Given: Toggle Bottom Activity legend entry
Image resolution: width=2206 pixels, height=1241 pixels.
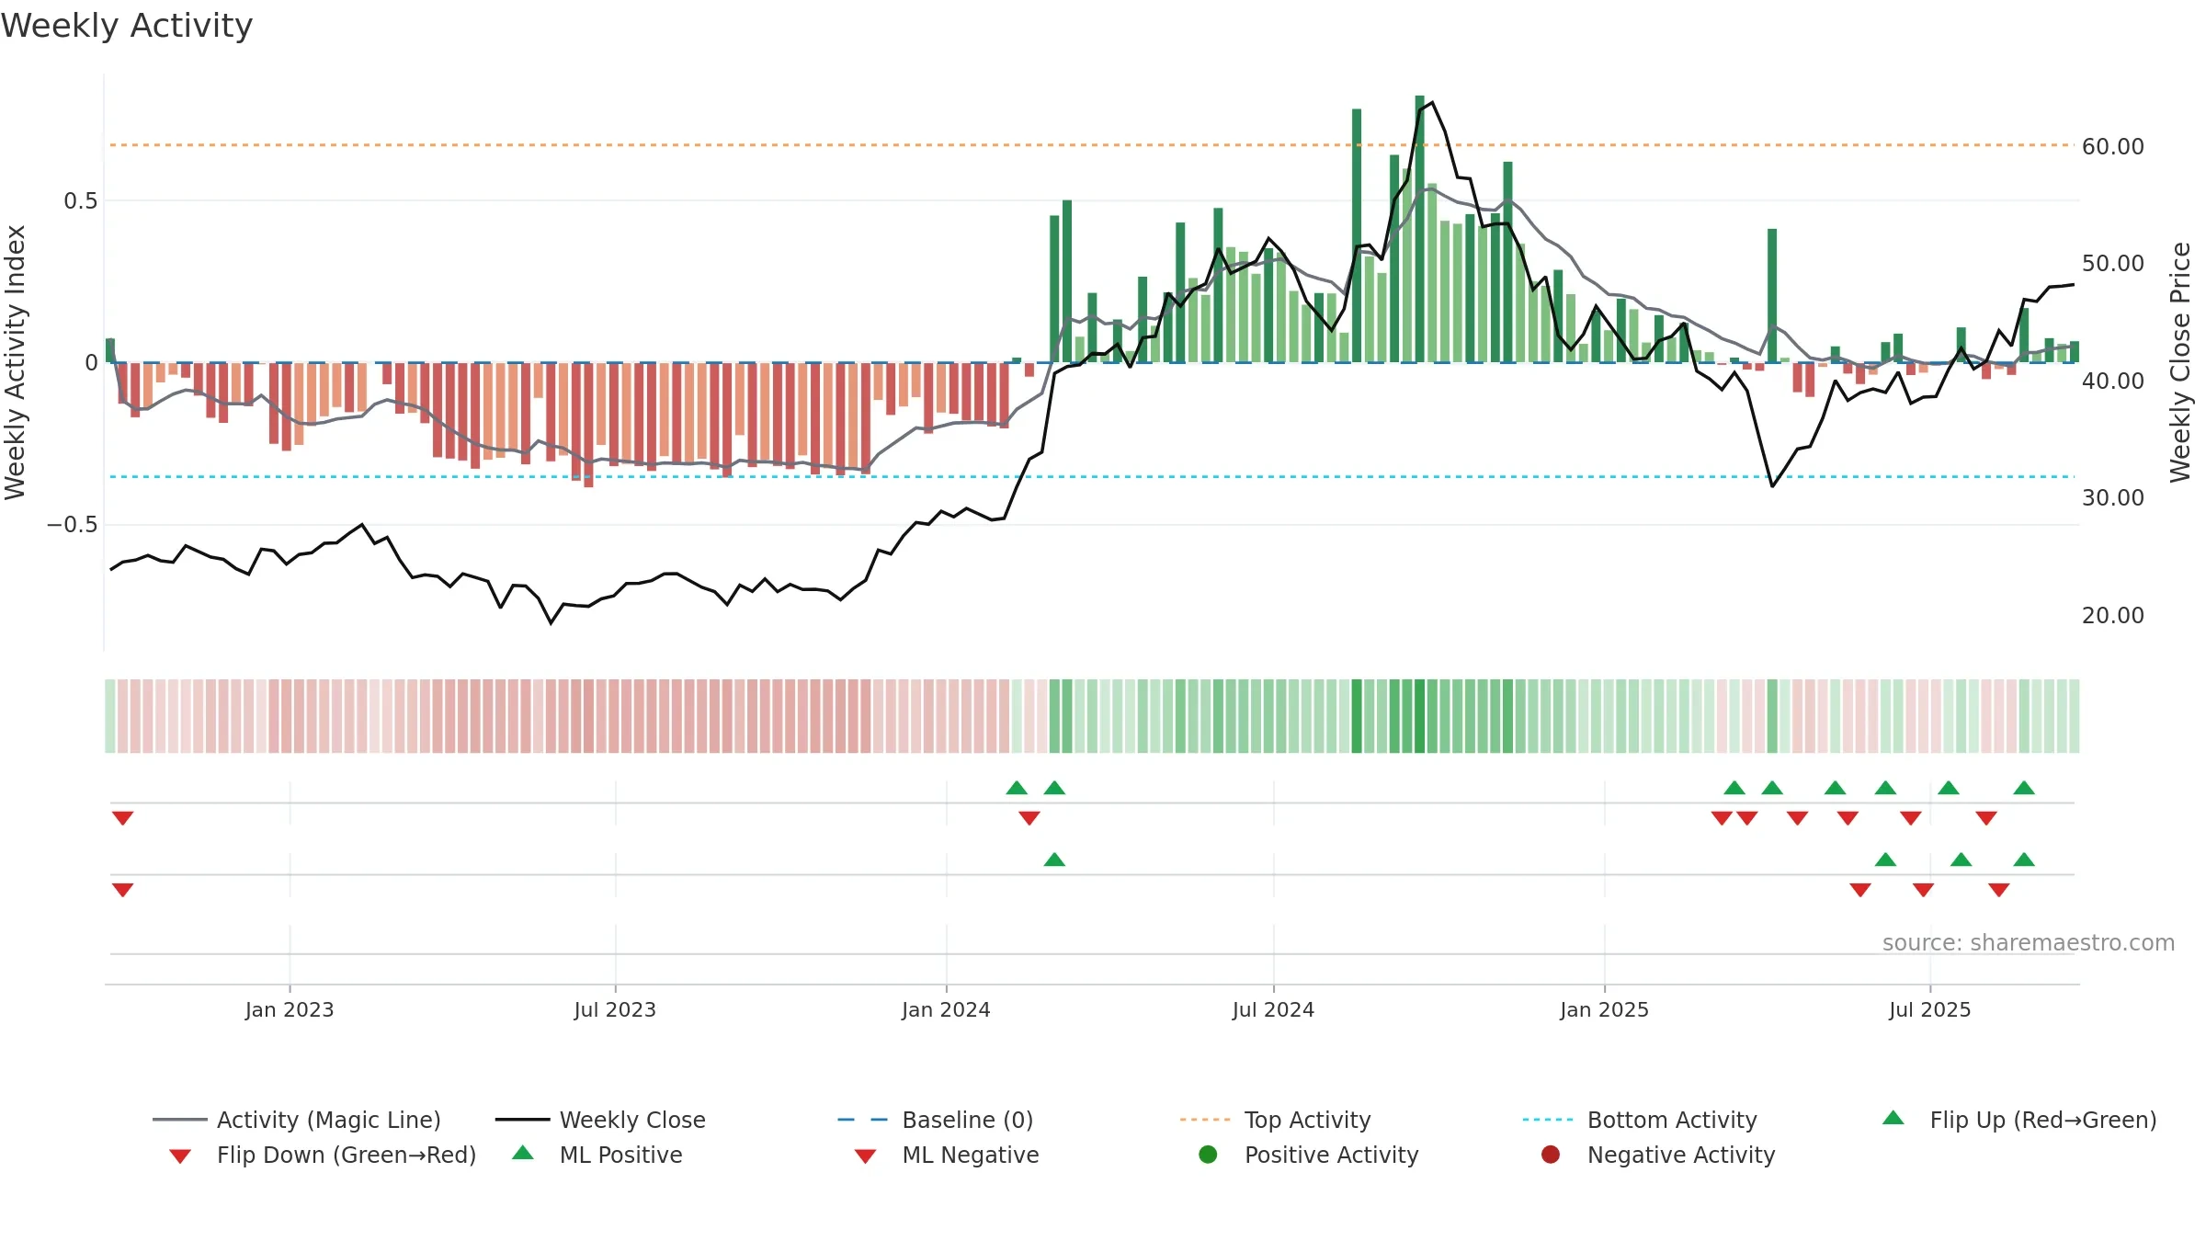Looking at the screenshot, I should (x=1640, y=1120).
